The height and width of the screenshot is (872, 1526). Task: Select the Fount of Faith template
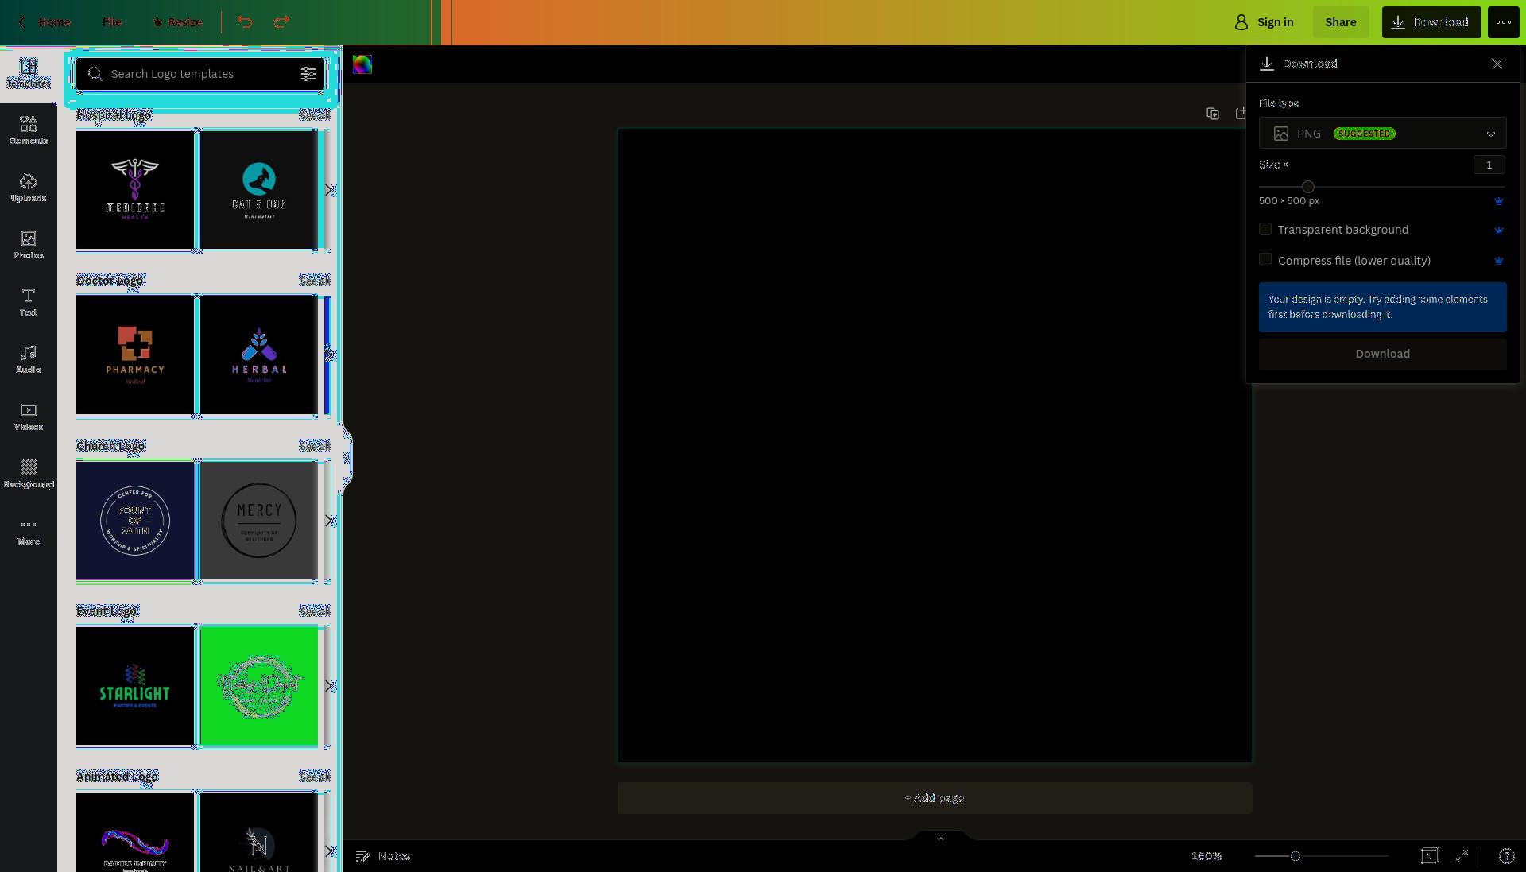pos(135,521)
